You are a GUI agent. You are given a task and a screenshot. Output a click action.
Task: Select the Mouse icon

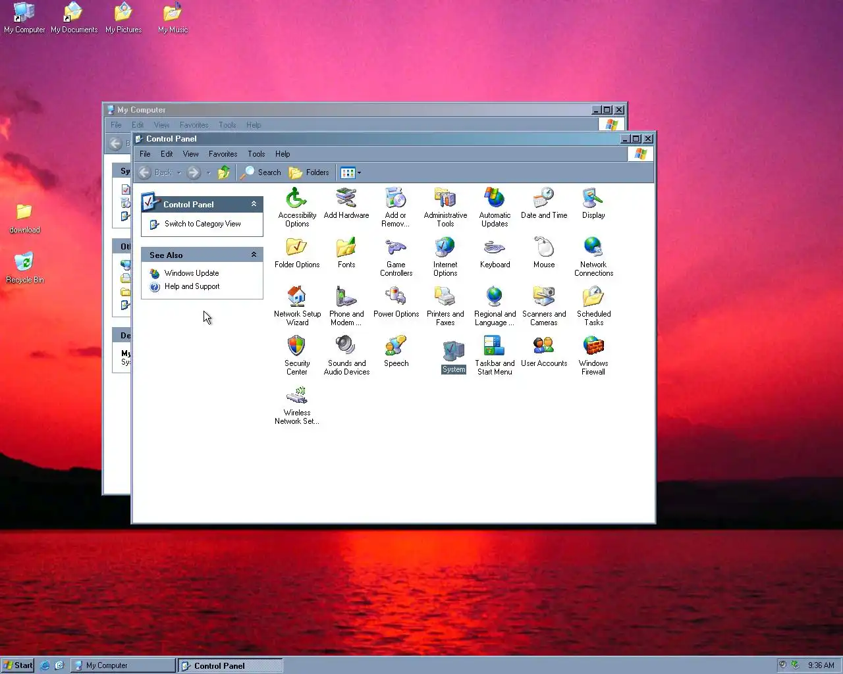[544, 253]
